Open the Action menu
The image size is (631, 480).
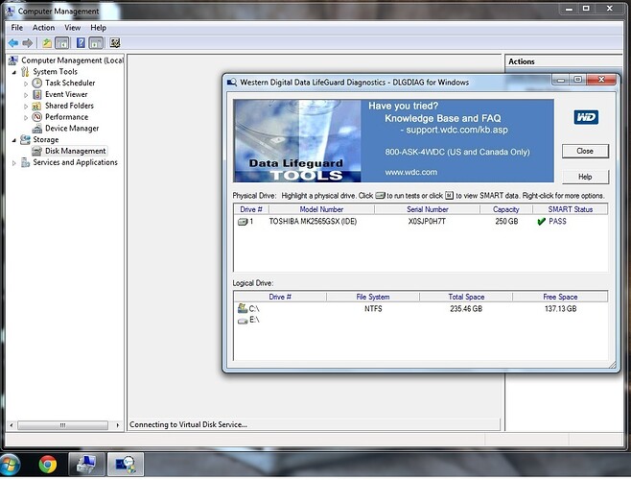pos(43,28)
